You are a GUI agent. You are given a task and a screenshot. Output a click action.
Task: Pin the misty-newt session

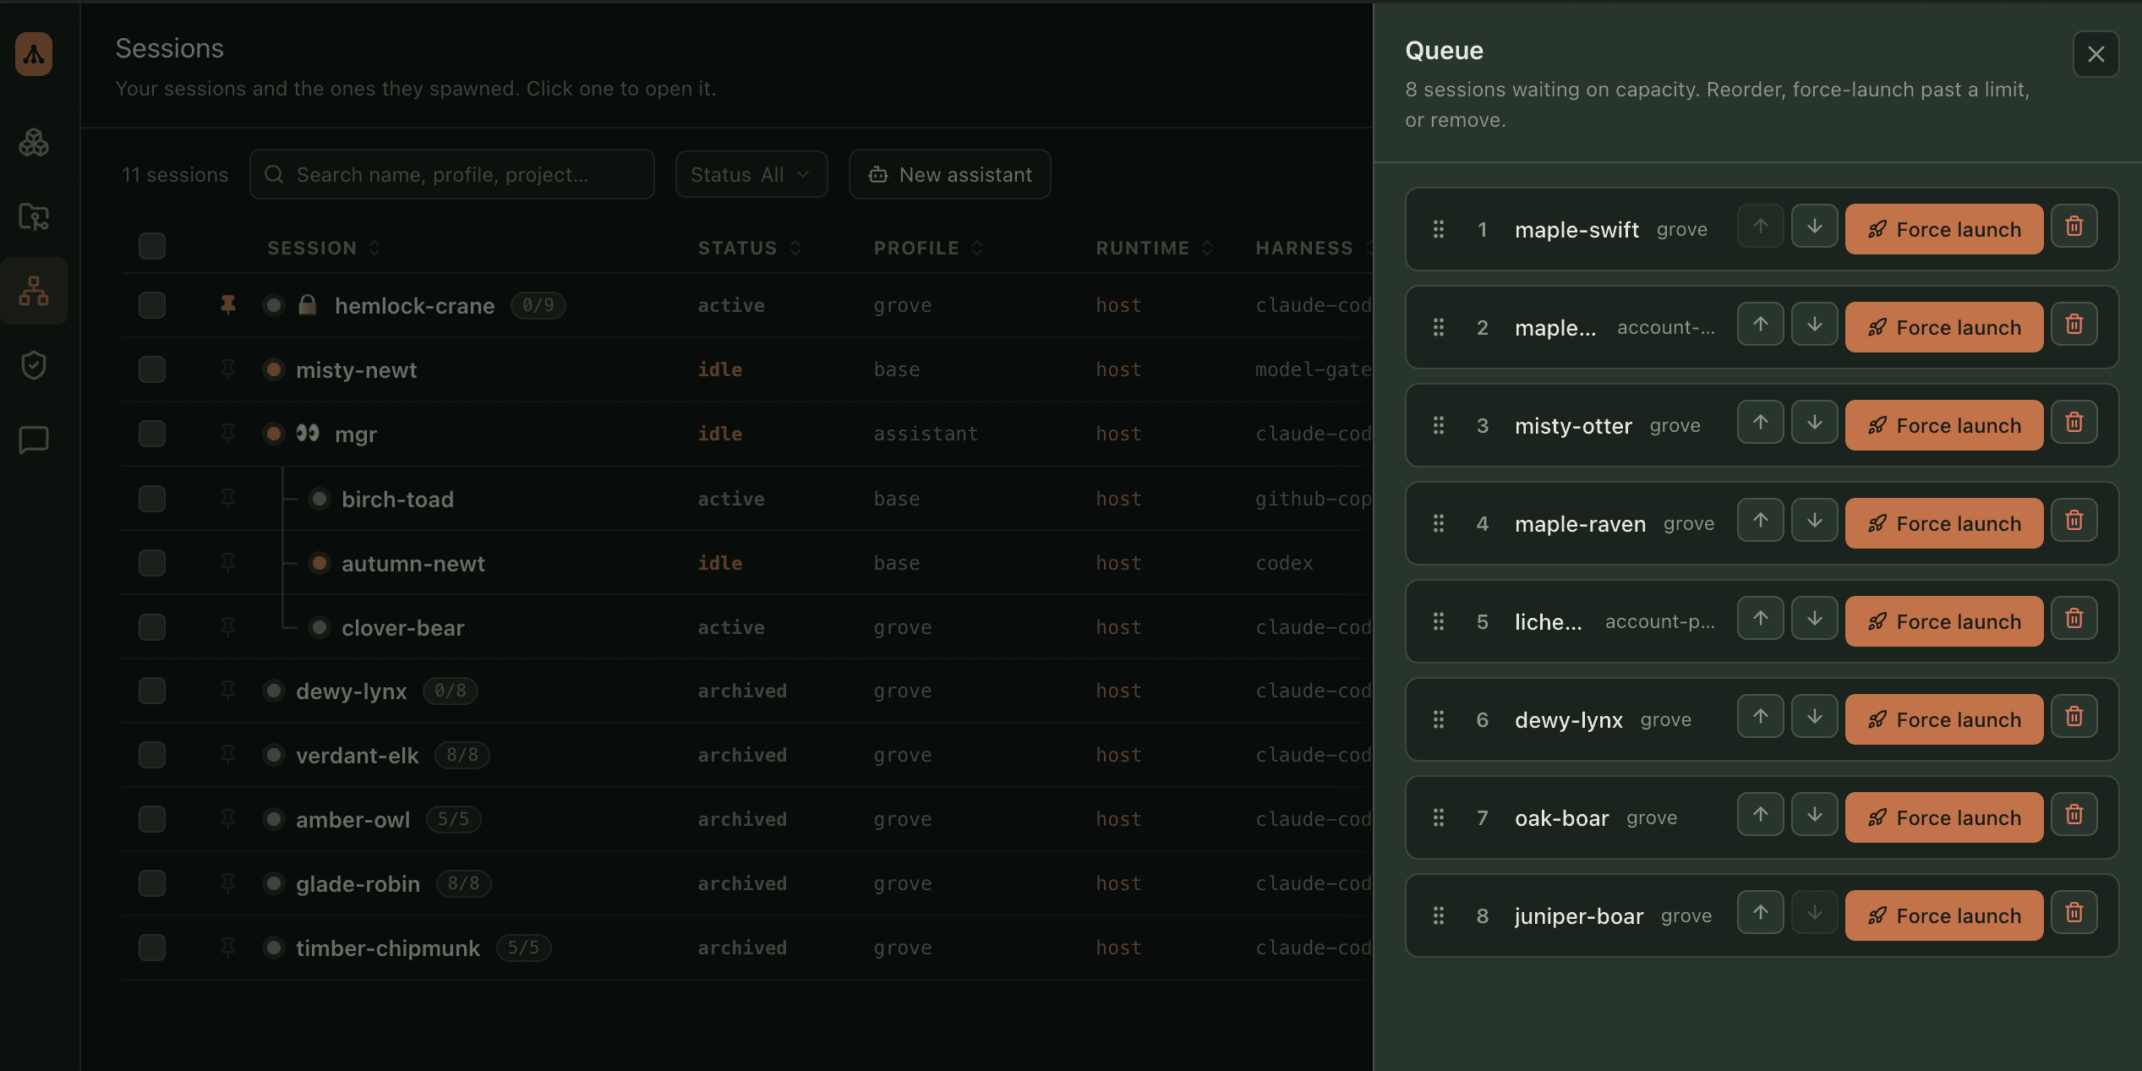(227, 369)
